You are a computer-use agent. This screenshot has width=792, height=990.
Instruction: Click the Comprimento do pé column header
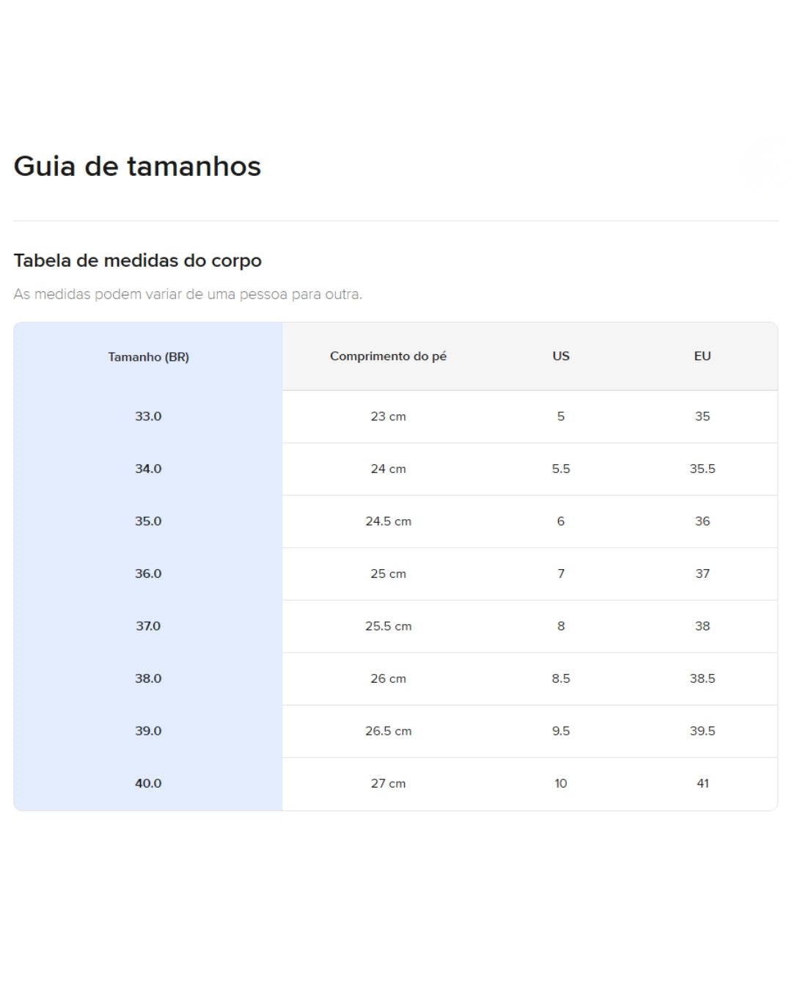(388, 356)
